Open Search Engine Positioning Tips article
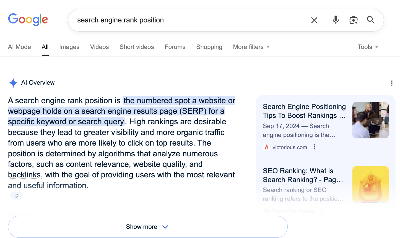The width and height of the screenshot is (400, 238). [x=304, y=111]
